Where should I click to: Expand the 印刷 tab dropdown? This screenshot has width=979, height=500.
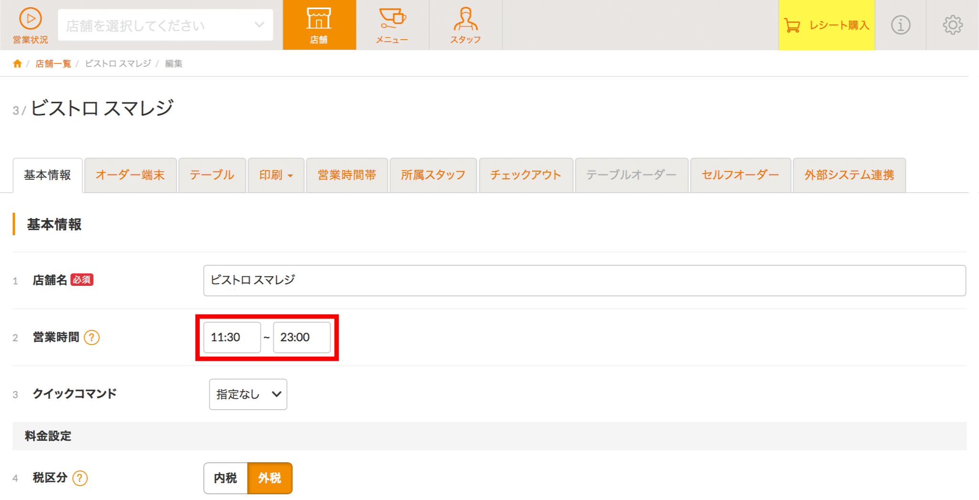click(276, 175)
